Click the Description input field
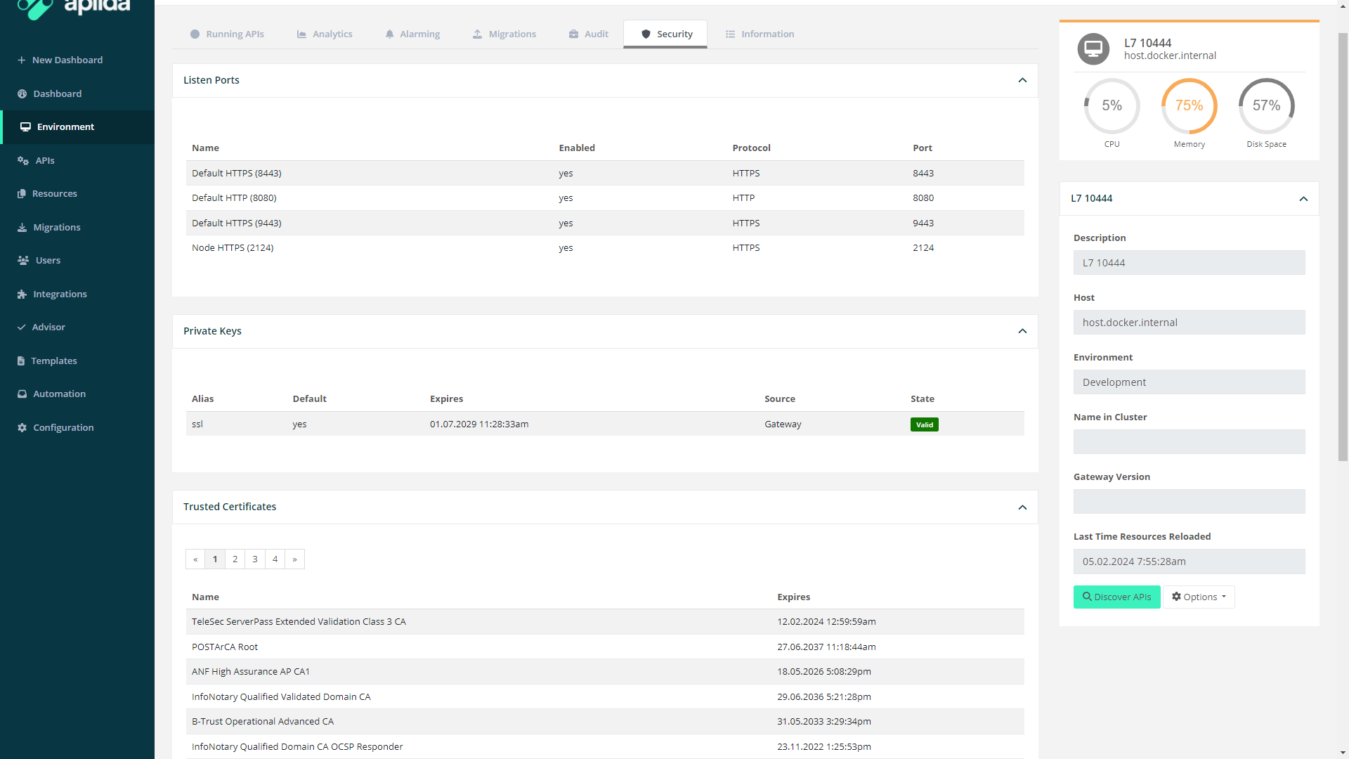 [1189, 263]
